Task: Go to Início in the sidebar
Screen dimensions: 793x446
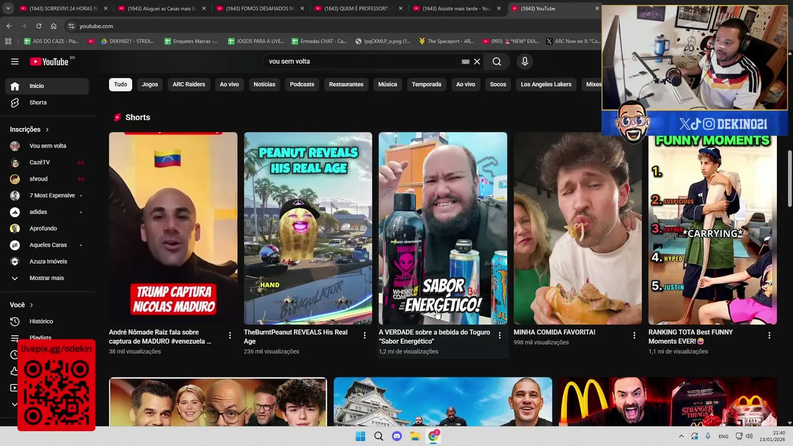Action: point(47,86)
